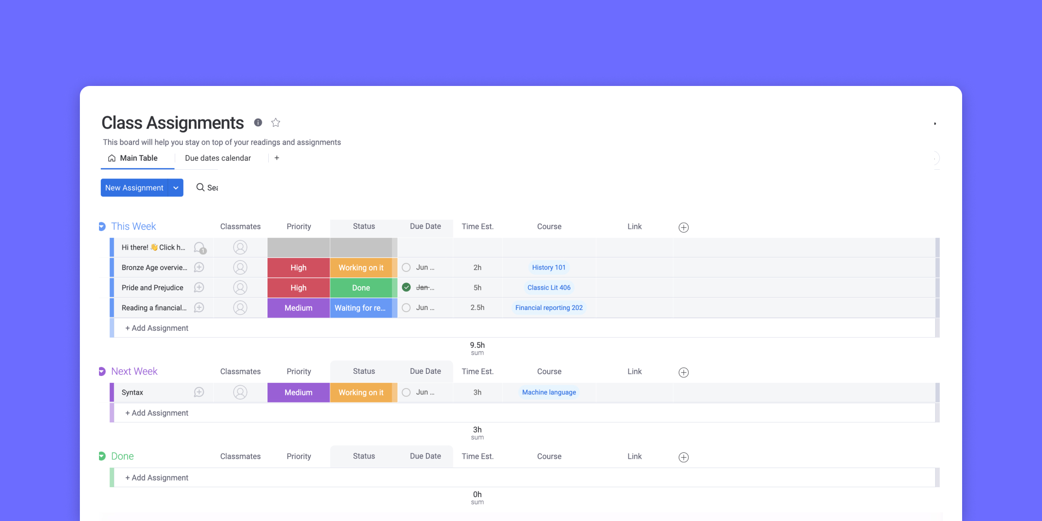The image size is (1042, 521).
Task: Toggle the completion circle on Reading a financial row
Action: [x=406, y=308]
